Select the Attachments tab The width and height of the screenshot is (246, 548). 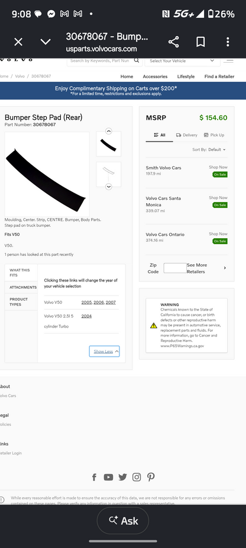(x=21, y=287)
